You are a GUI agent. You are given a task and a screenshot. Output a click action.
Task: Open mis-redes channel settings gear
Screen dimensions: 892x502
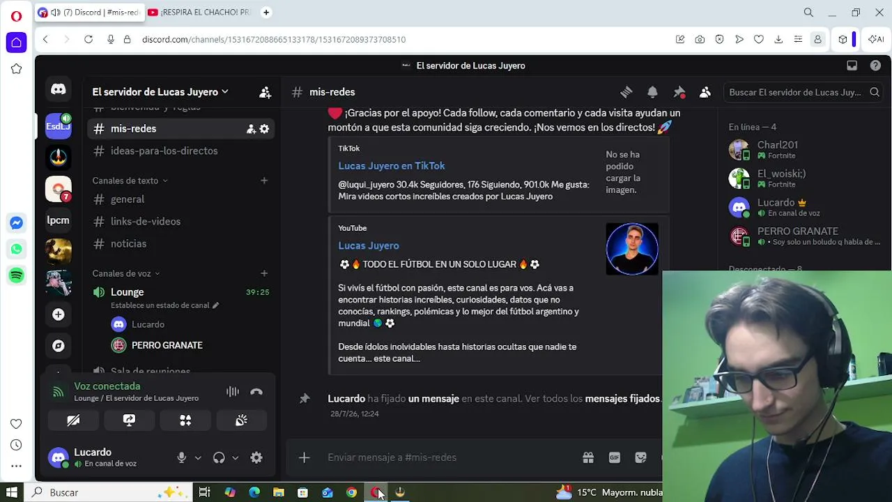(264, 129)
